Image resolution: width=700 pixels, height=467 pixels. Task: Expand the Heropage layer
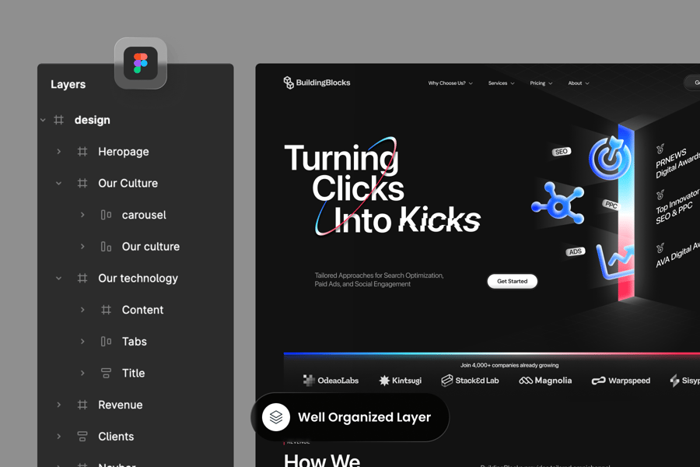click(x=58, y=152)
